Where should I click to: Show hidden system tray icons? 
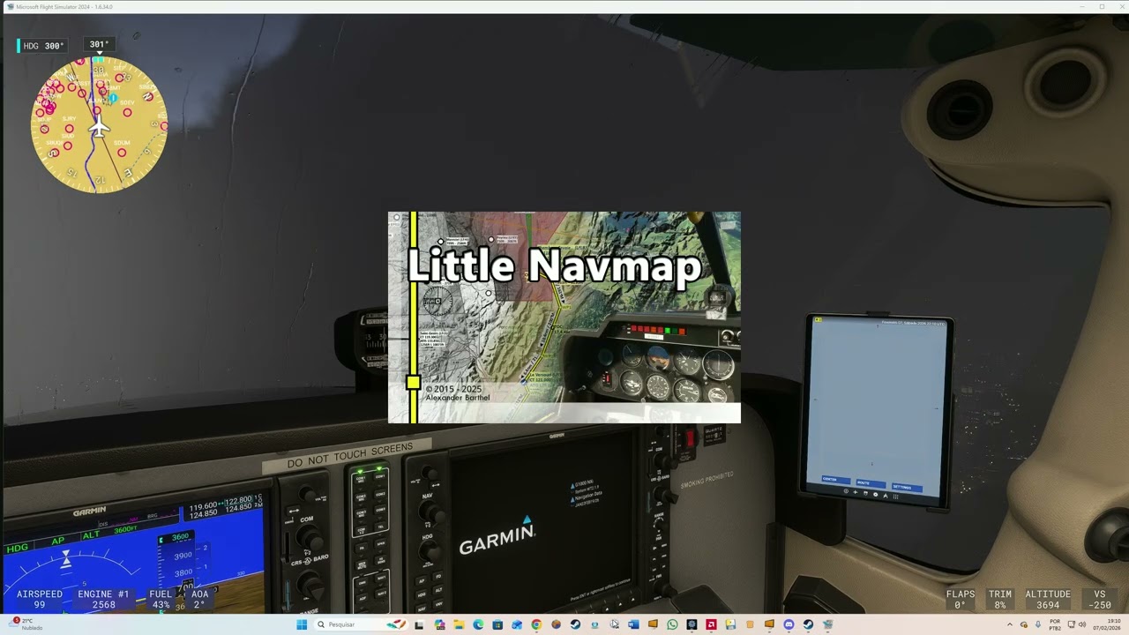click(1010, 624)
